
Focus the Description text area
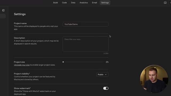pyautogui.click(x=85, y=44)
